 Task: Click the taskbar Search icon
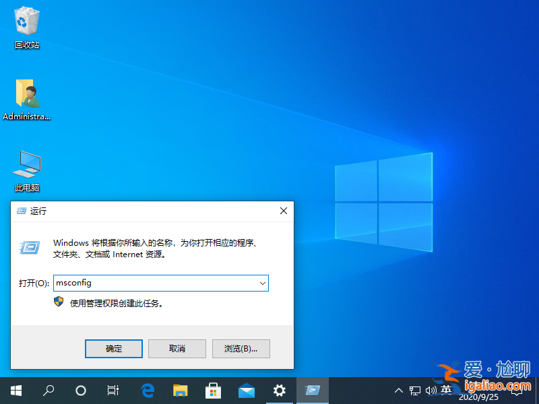pos(48,390)
